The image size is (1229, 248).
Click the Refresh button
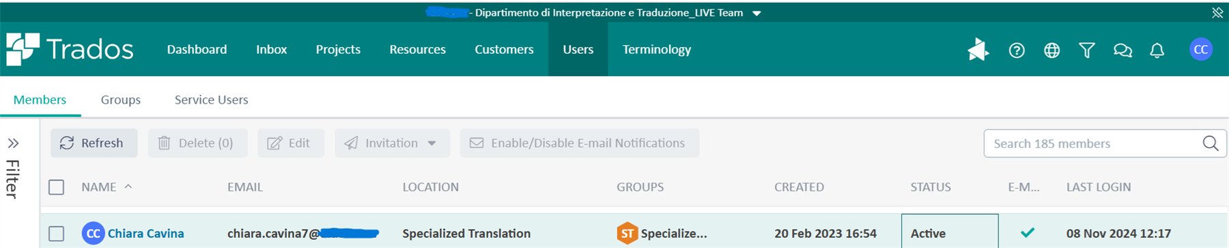click(x=94, y=143)
